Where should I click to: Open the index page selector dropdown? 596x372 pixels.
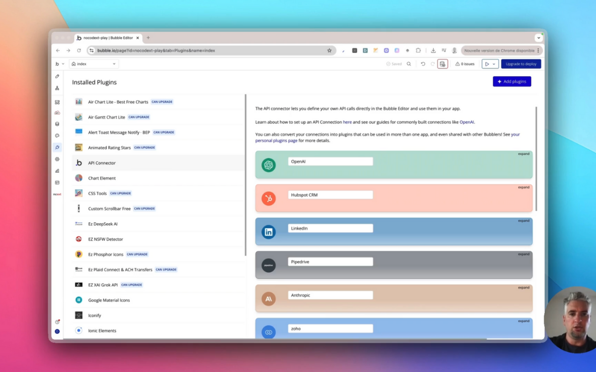[93, 64]
